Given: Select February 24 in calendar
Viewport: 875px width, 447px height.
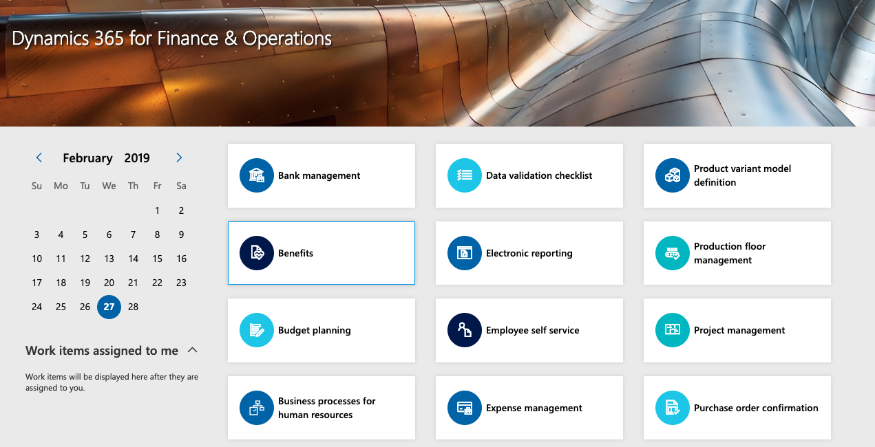Looking at the screenshot, I should (x=36, y=307).
